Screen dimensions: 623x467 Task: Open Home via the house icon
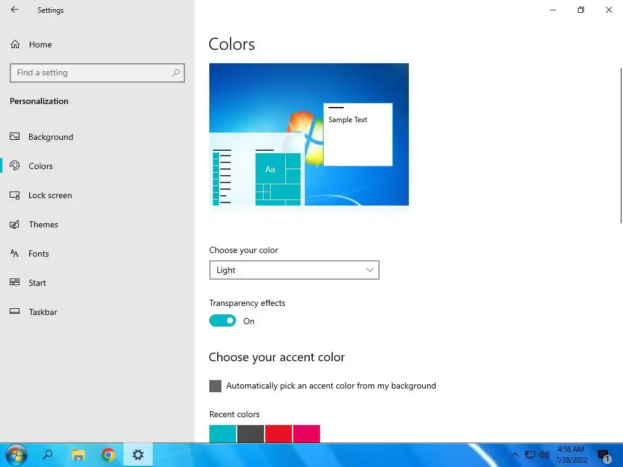(15, 44)
